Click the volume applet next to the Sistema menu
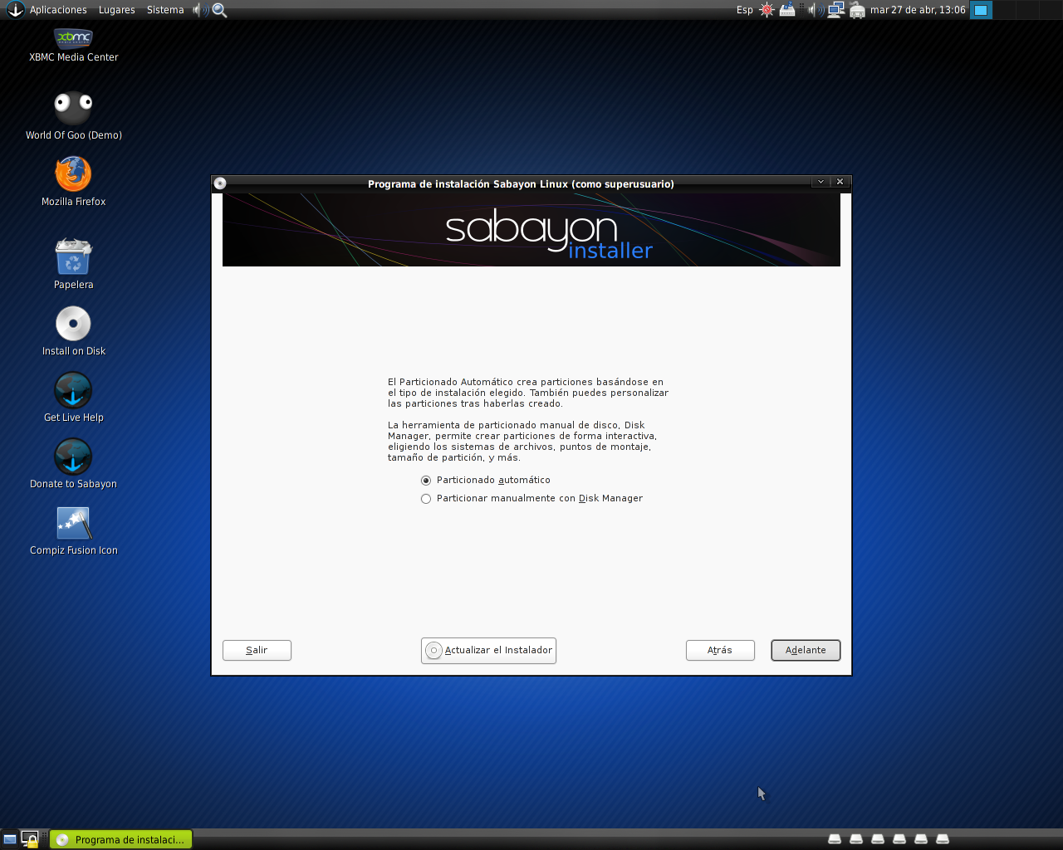 (x=200, y=10)
